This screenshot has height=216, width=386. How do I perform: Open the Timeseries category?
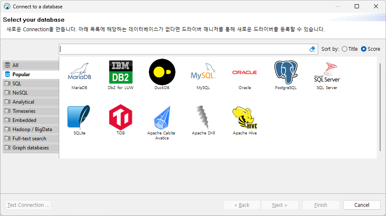[31, 111]
